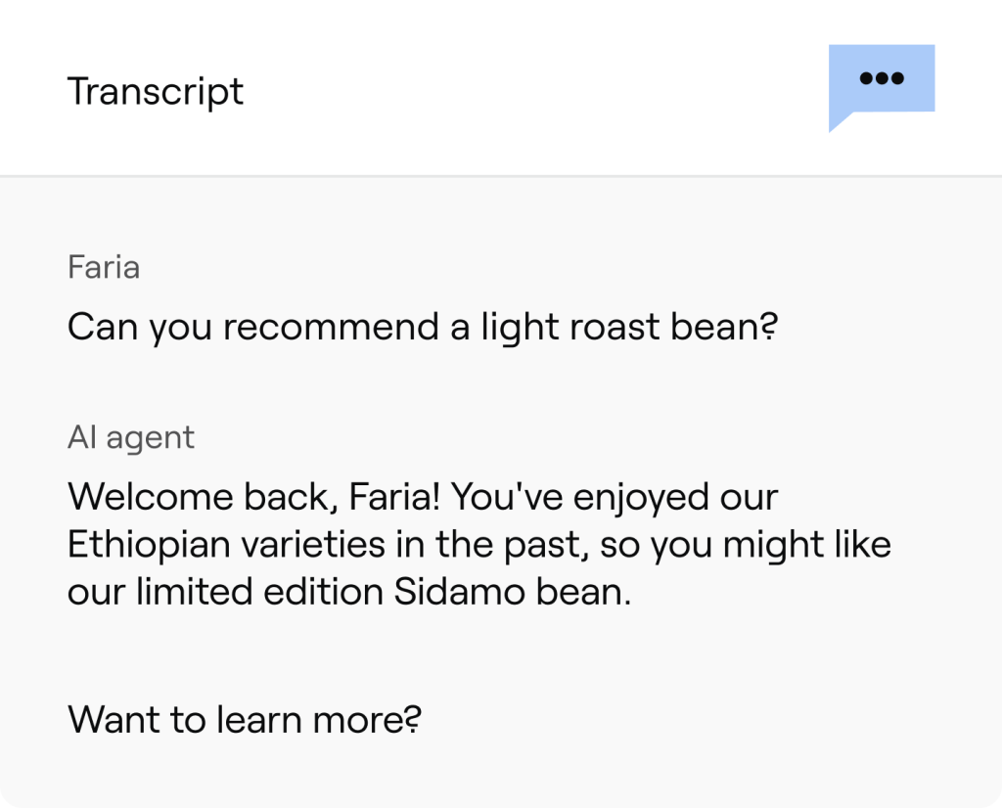
Task: Click the 'Want to learn more?' prompt
Action: 242,719
